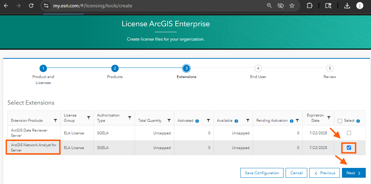Click the Available column info icon
371x184 pixels.
(x=236, y=121)
